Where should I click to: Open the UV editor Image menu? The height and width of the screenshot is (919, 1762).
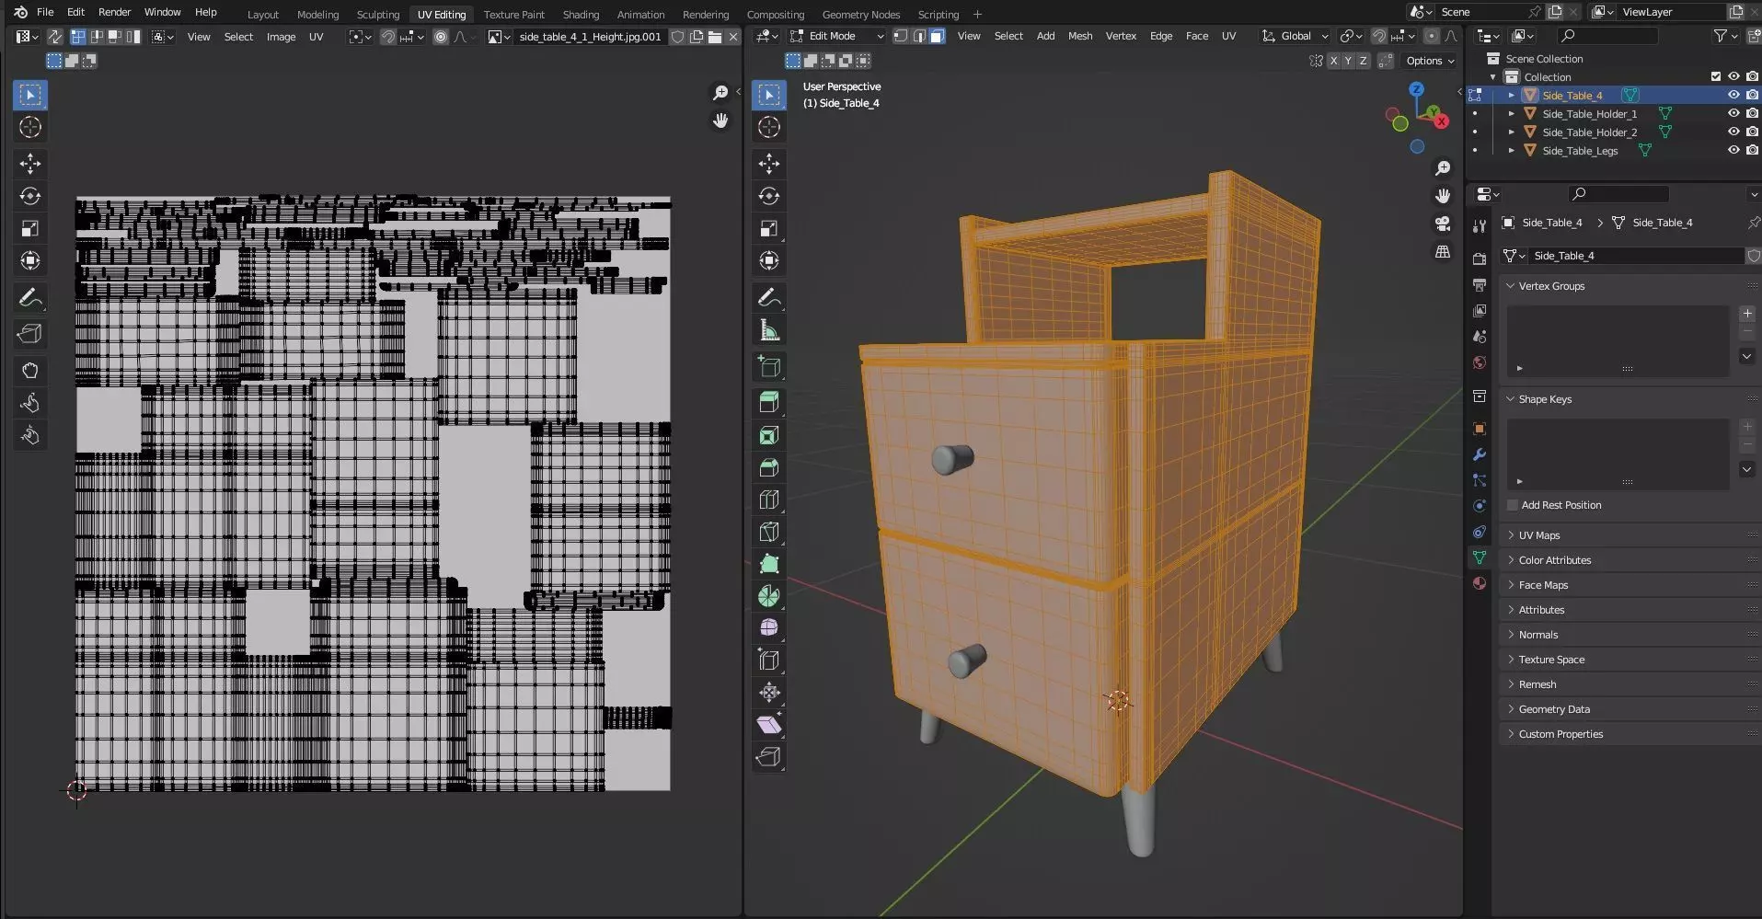click(x=281, y=37)
